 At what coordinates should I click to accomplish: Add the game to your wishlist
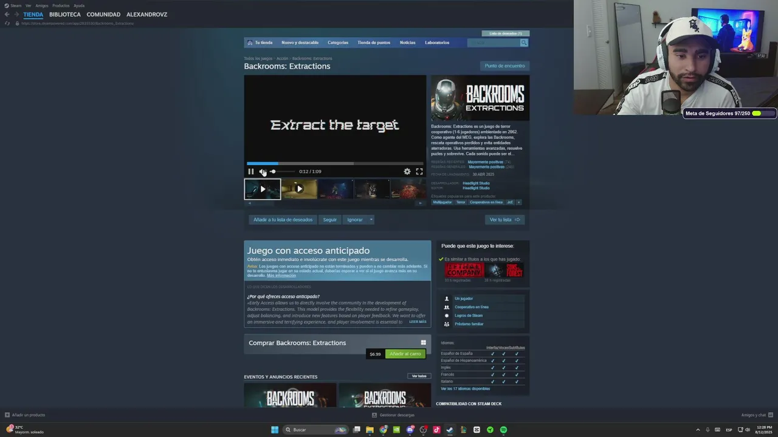tap(283, 220)
